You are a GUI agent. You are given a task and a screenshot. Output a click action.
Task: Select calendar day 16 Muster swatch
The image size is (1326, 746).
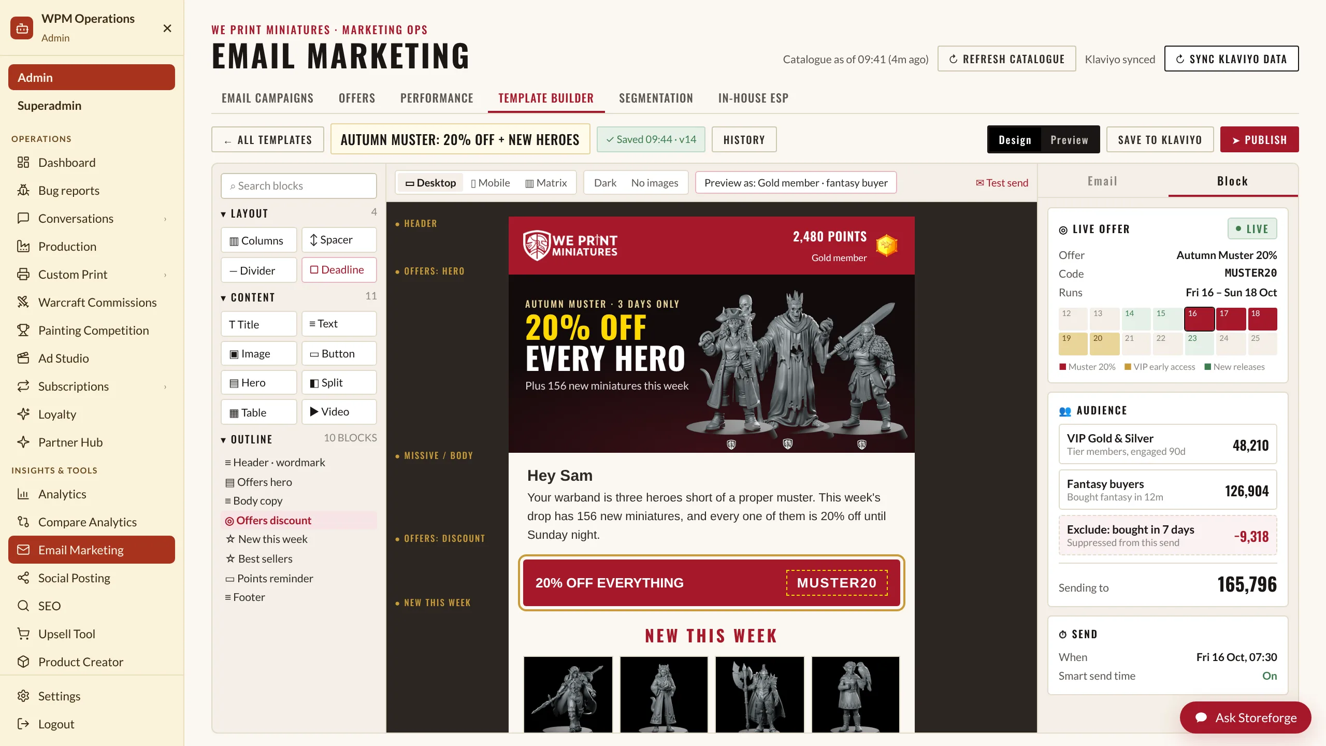pyautogui.click(x=1199, y=319)
